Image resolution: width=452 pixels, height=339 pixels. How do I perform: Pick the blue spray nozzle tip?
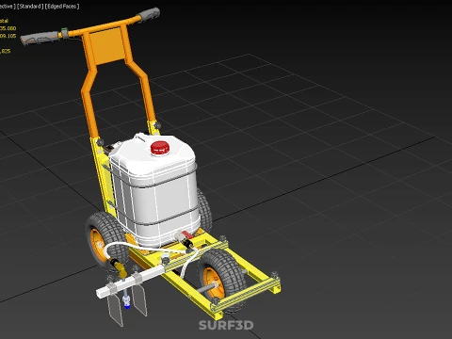127,305
